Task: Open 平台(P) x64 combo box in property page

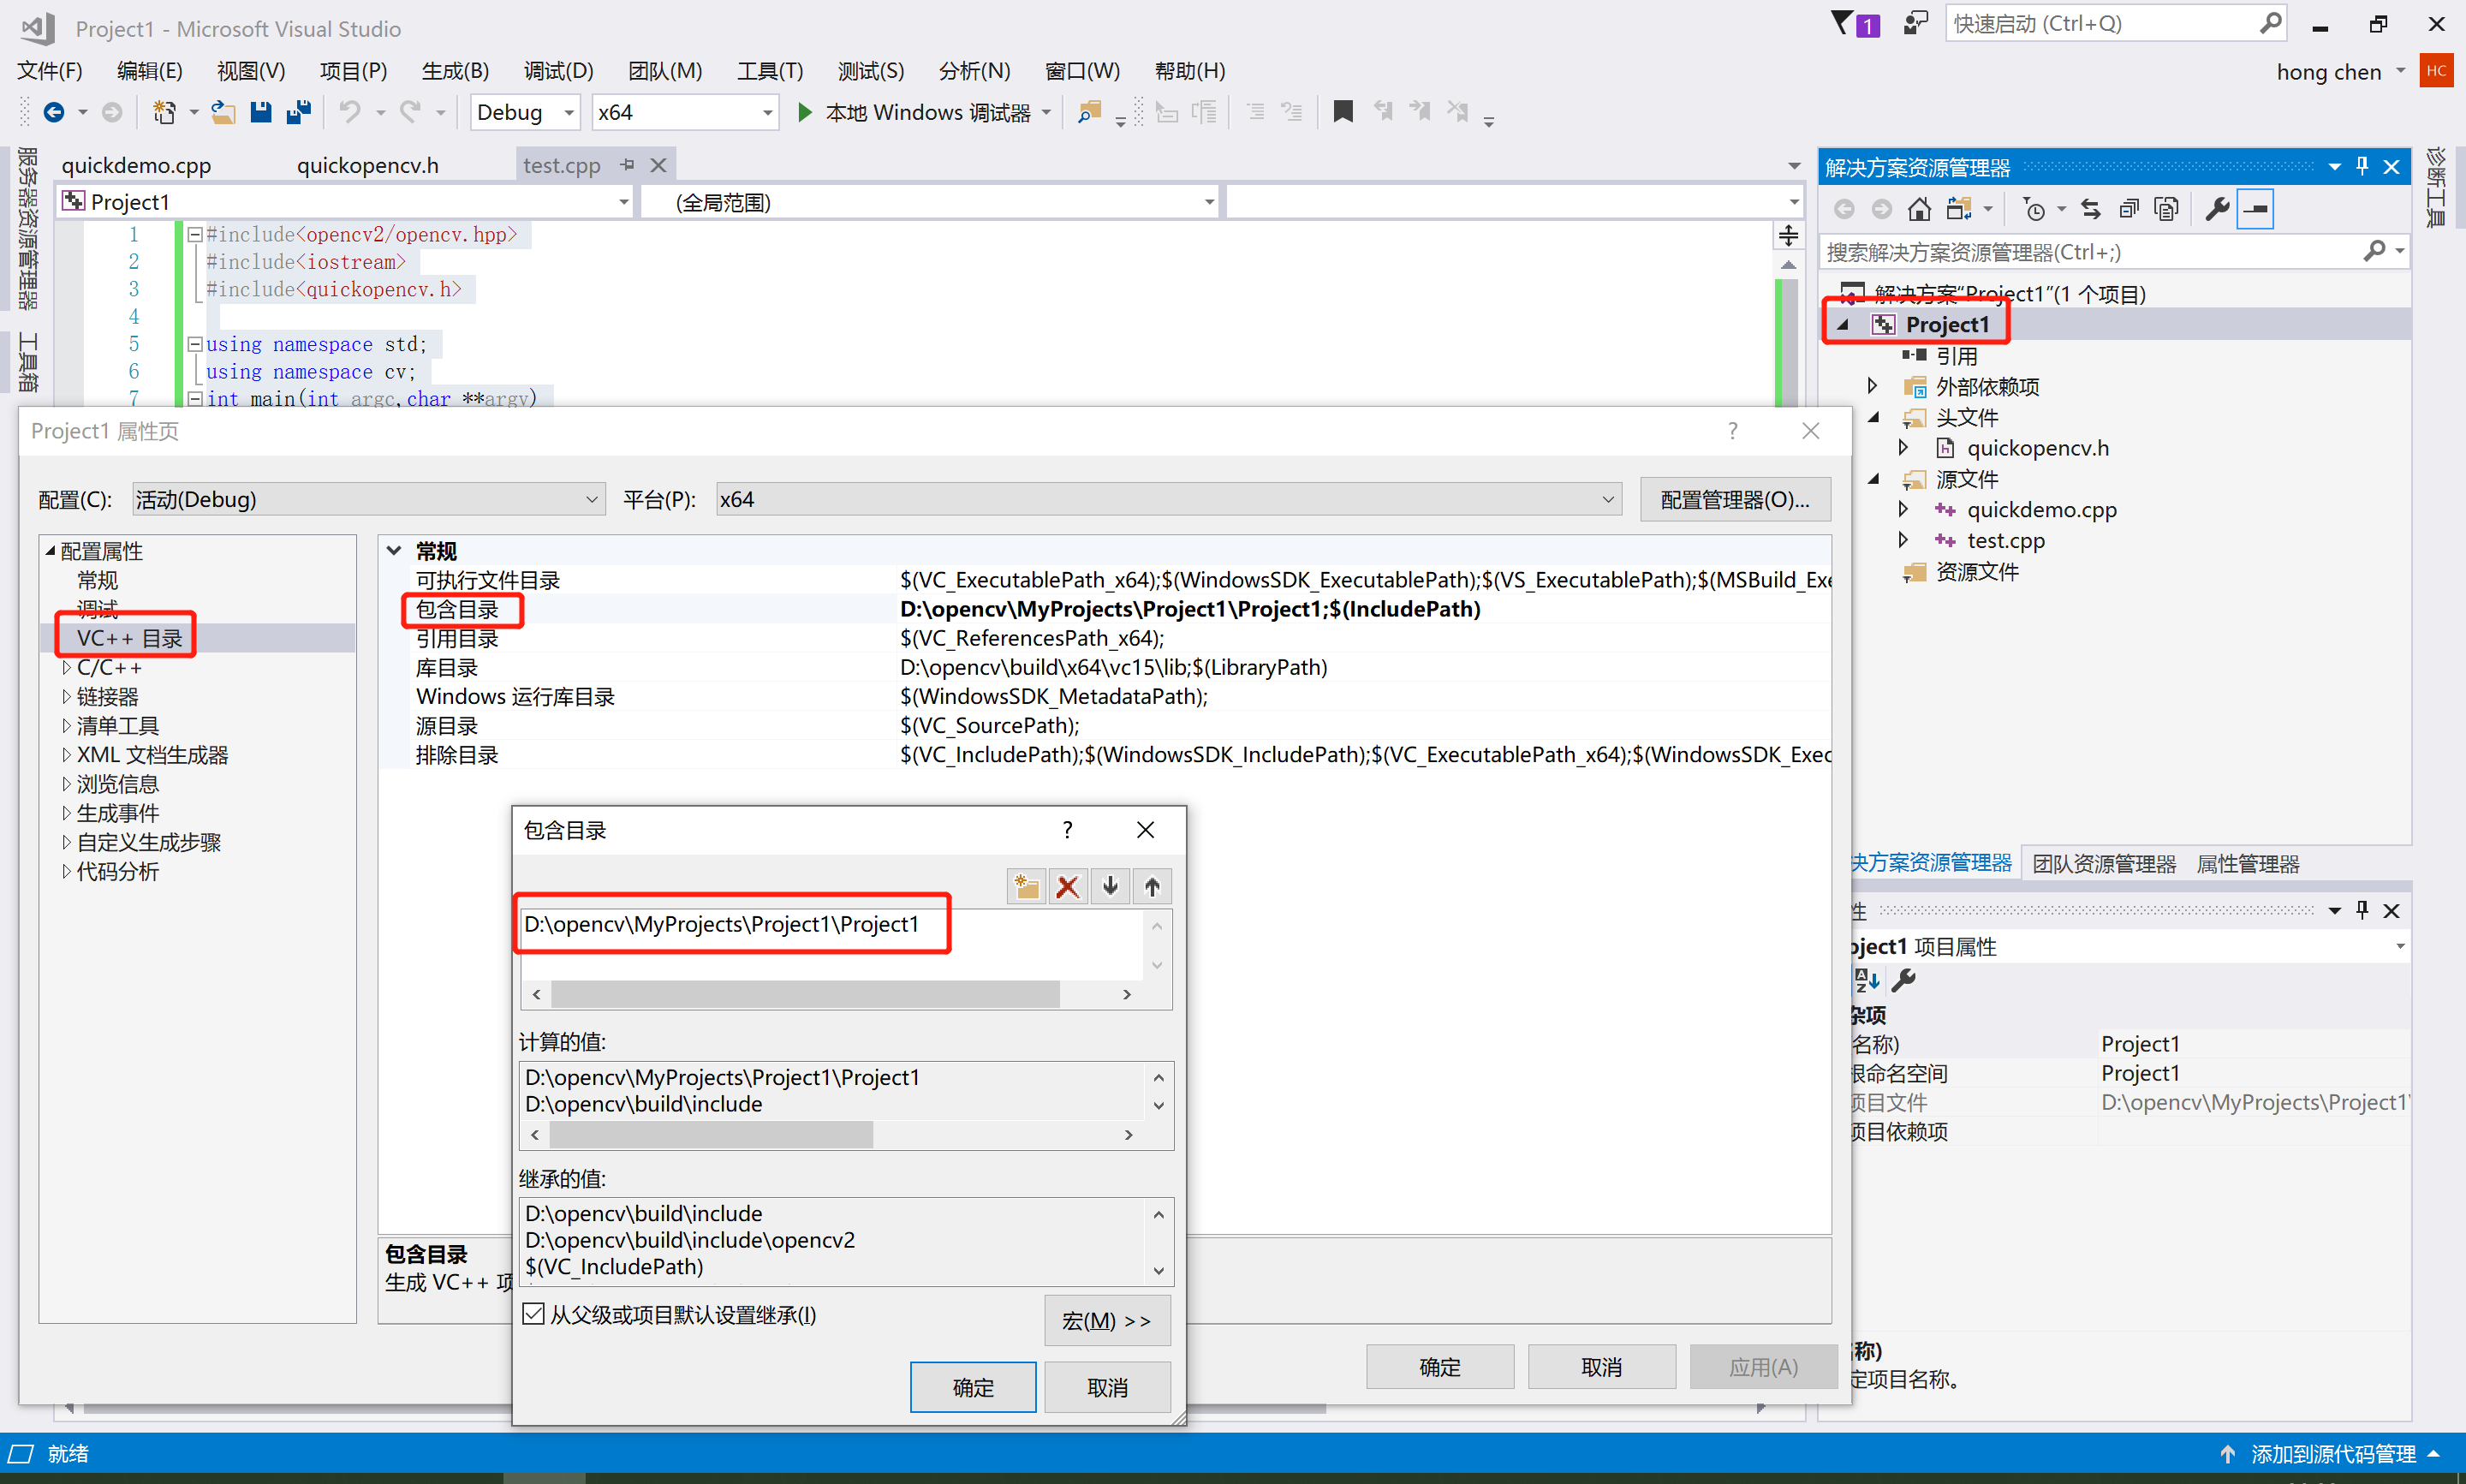Action: tap(1168, 499)
